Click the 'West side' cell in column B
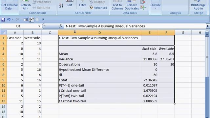This screenshot has height=118, width=210. coord(32,38)
